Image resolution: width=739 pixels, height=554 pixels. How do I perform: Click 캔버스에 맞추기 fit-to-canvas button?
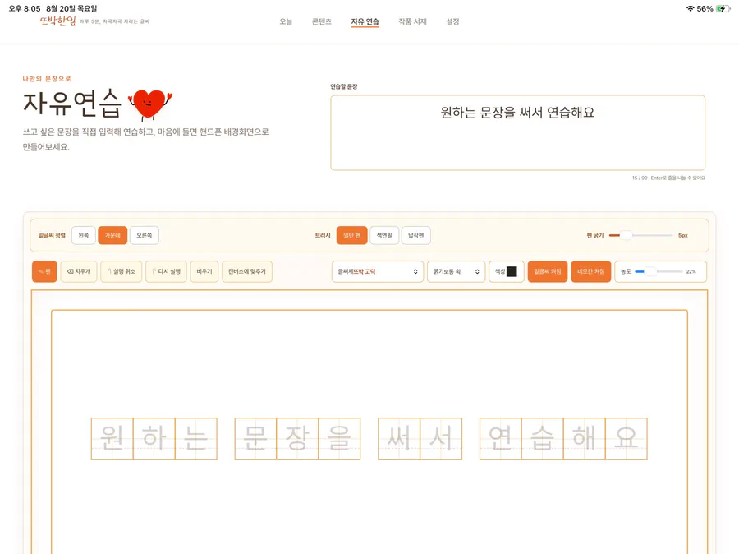247,271
